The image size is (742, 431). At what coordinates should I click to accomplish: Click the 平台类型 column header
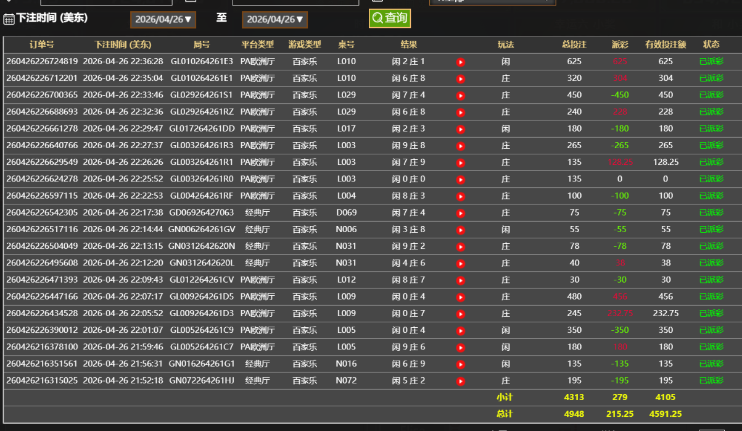coord(257,44)
